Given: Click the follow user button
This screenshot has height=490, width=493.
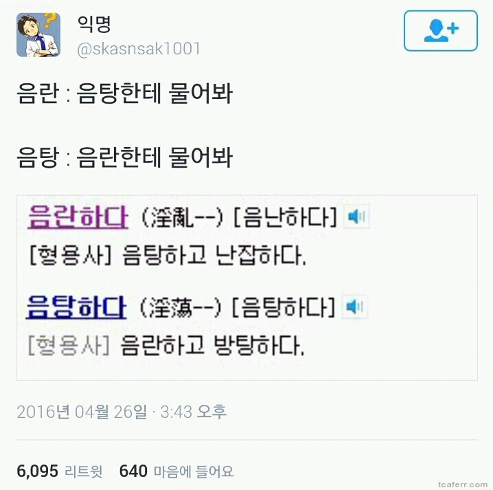Looking at the screenshot, I should tap(441, 30).
